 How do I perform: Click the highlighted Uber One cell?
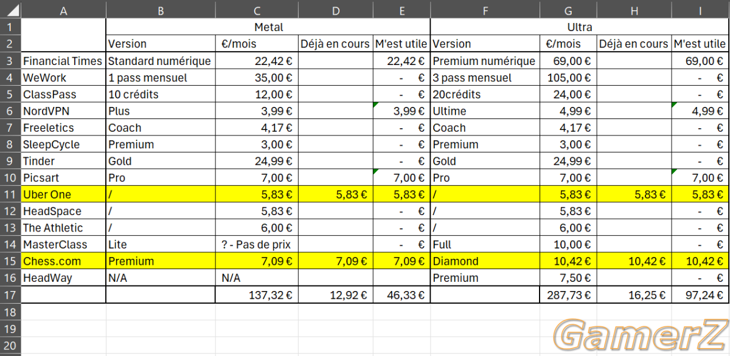click(63, 194)
